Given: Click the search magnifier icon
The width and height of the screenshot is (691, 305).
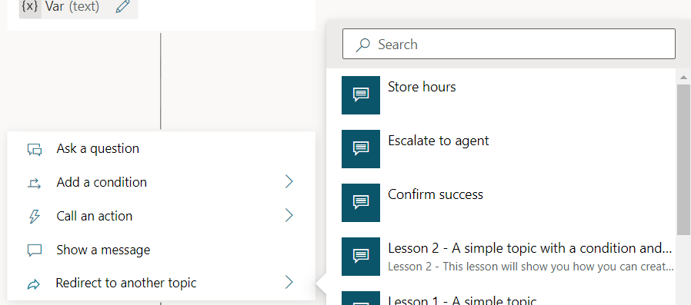Looking at the screenshot, I should [x=362, y=45].
